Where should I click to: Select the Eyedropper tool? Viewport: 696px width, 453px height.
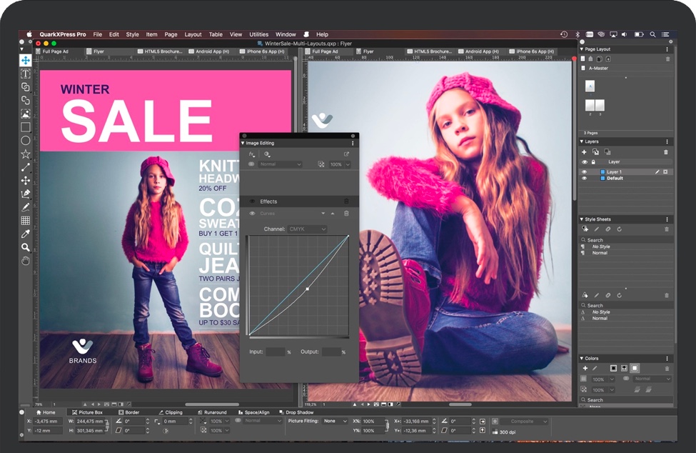click(x=26, y=234)
